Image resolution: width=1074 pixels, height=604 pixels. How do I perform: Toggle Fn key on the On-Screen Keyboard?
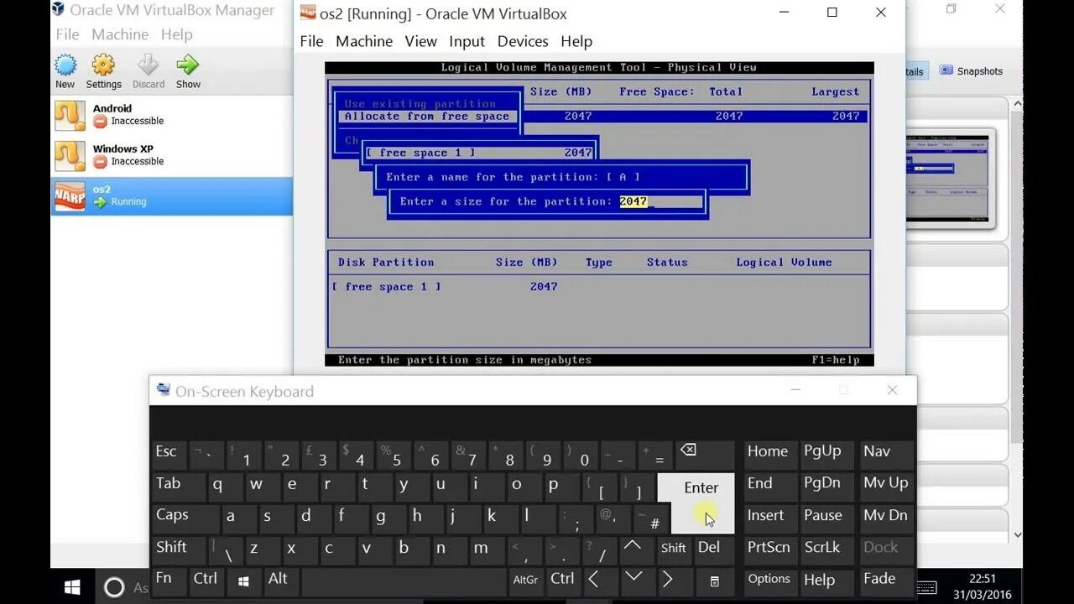[x=169, y=581]
